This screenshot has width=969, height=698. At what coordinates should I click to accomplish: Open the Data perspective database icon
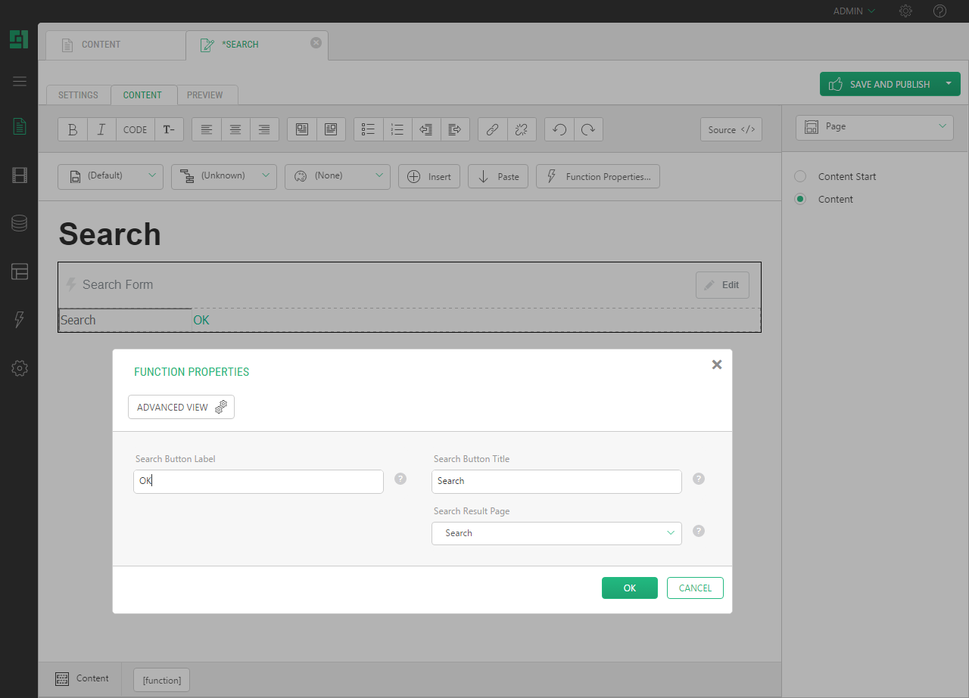(x=20, y=223)
